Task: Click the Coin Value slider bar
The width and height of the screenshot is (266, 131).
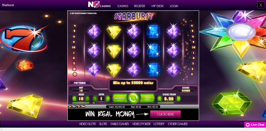Action: click(169, 103)
